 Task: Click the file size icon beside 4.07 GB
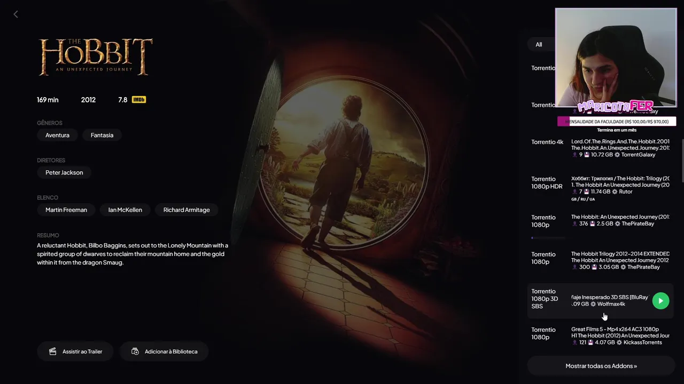(x=591, y=342)
